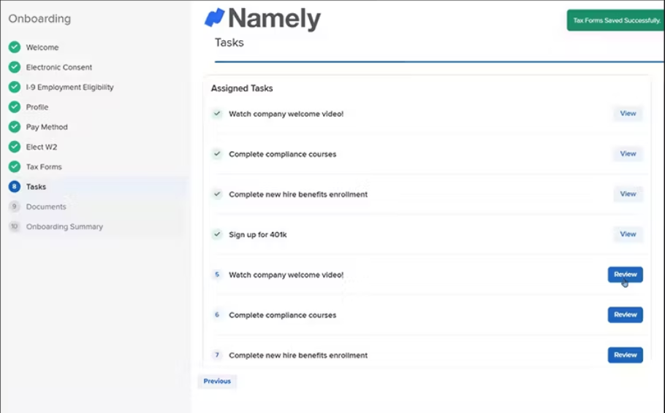This screenshot has width=665, height=413.
Task: View the completed compliance courses task
Action: [x=628, y=154]
